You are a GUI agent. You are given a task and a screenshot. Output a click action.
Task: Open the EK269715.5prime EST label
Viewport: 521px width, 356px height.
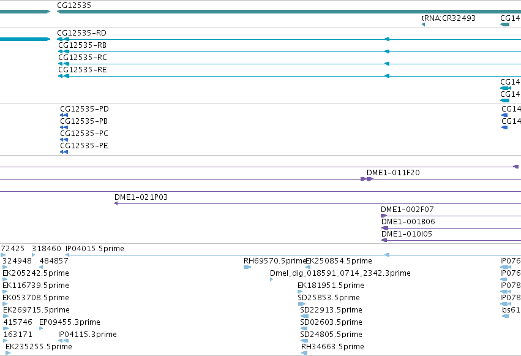[x=36, y=311]
